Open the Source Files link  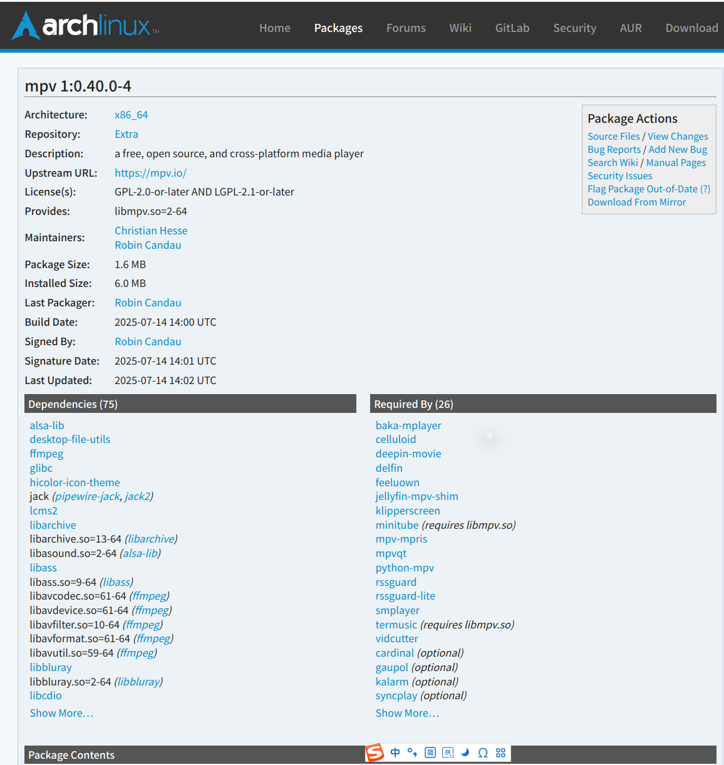click(x=614, y=136)
